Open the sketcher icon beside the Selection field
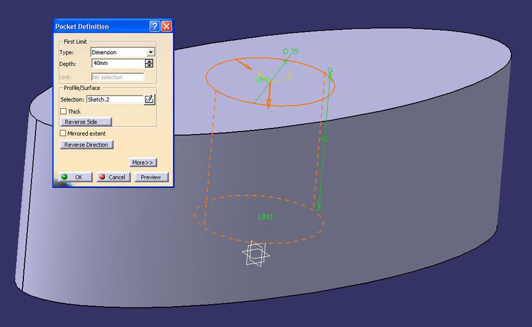The width and height of the screenshot is (532, 327). pyautogui.click(x=149, y=99)
